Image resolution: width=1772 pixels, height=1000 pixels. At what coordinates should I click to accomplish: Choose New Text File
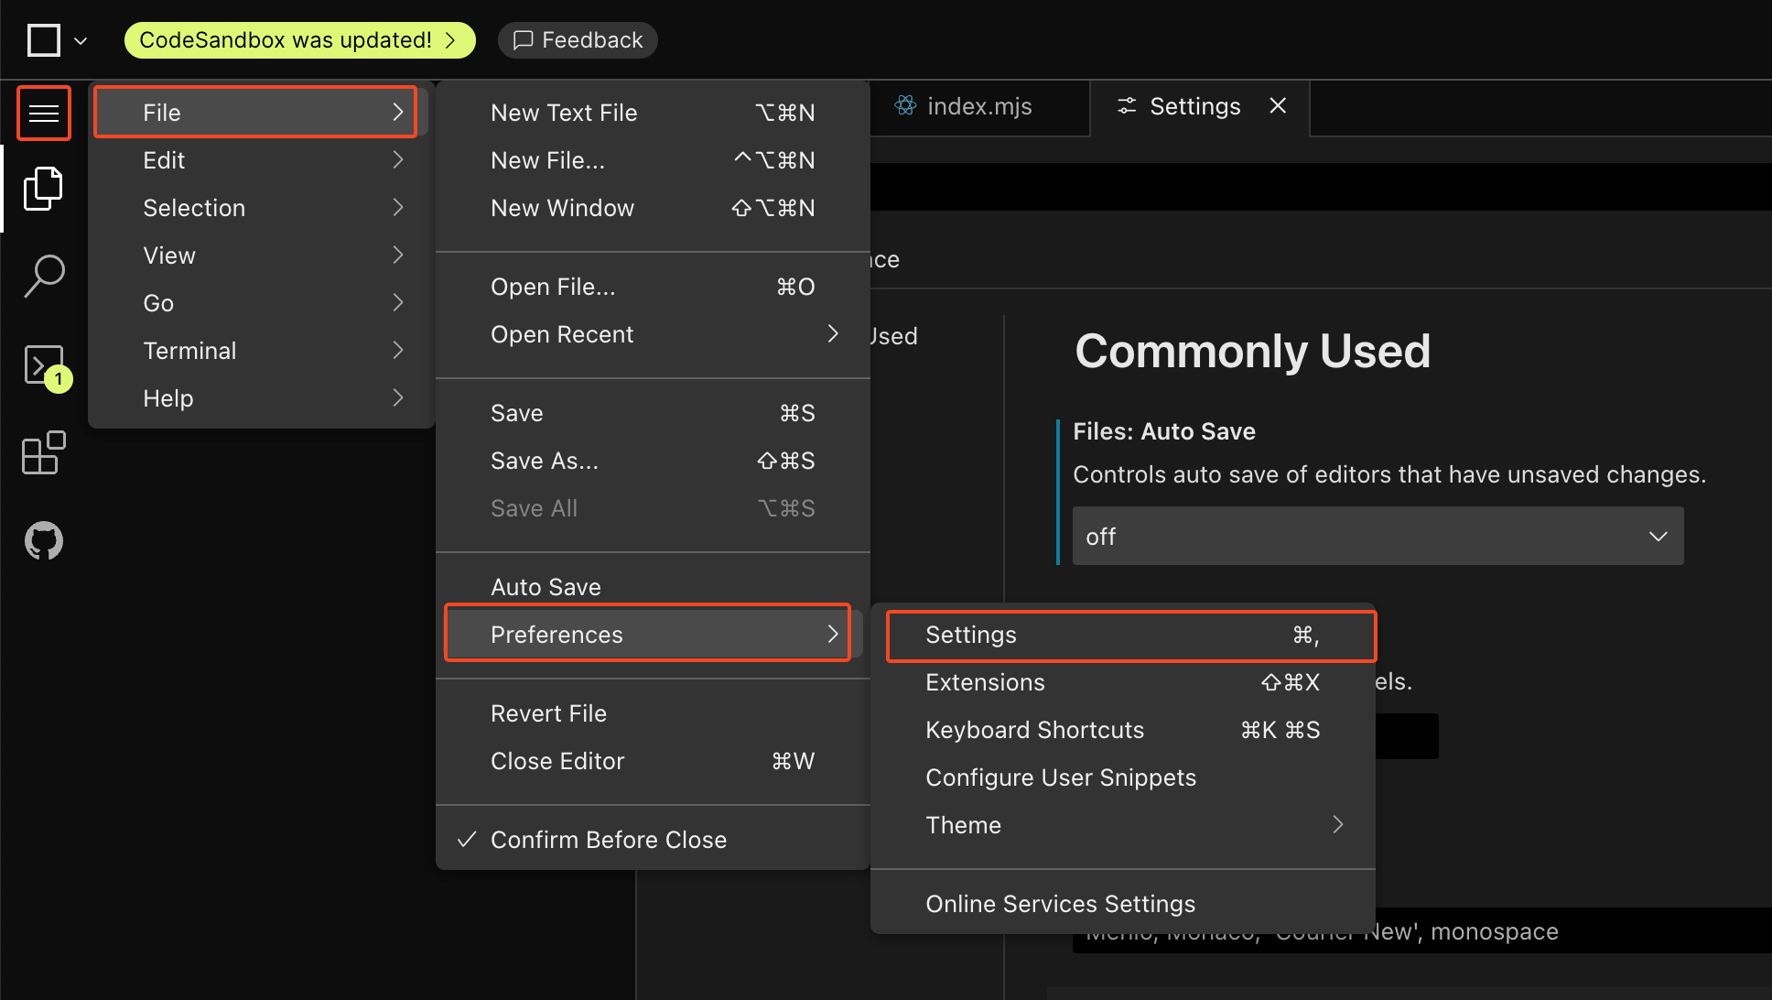coord(653,113)
